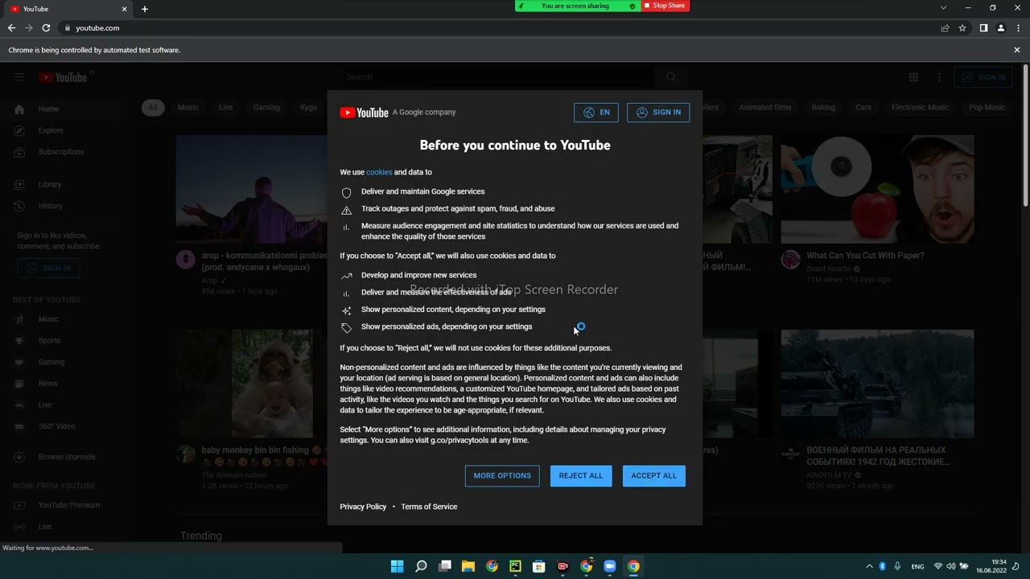The width and height of the screenshot is (1030, 579).
Task: Sign in from the consent dialog
Action: pos(658,113)
